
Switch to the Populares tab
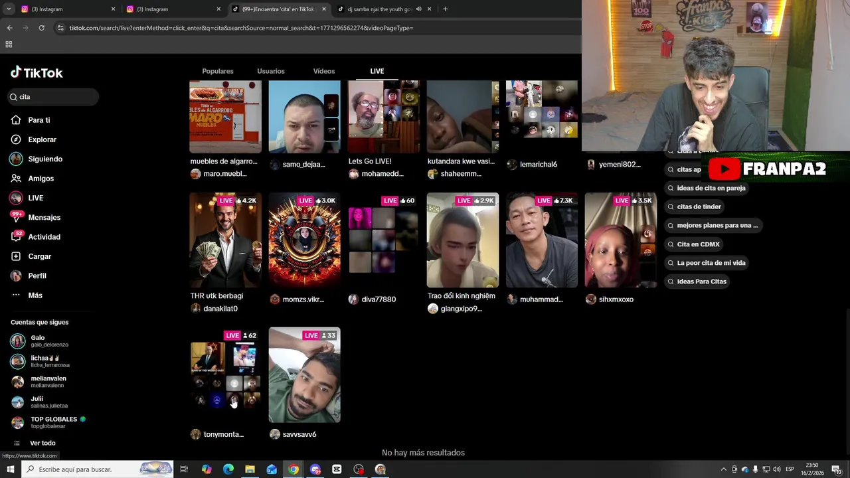218,71
